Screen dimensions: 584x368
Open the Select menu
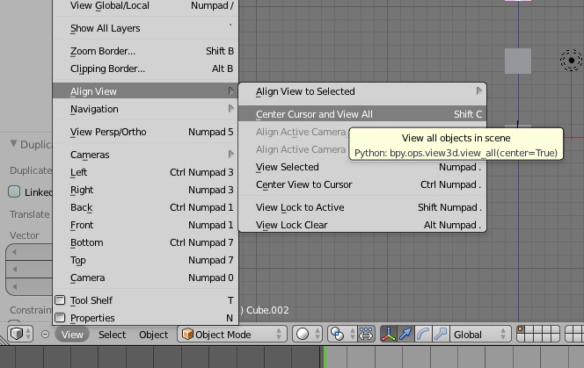click(112, 335)
